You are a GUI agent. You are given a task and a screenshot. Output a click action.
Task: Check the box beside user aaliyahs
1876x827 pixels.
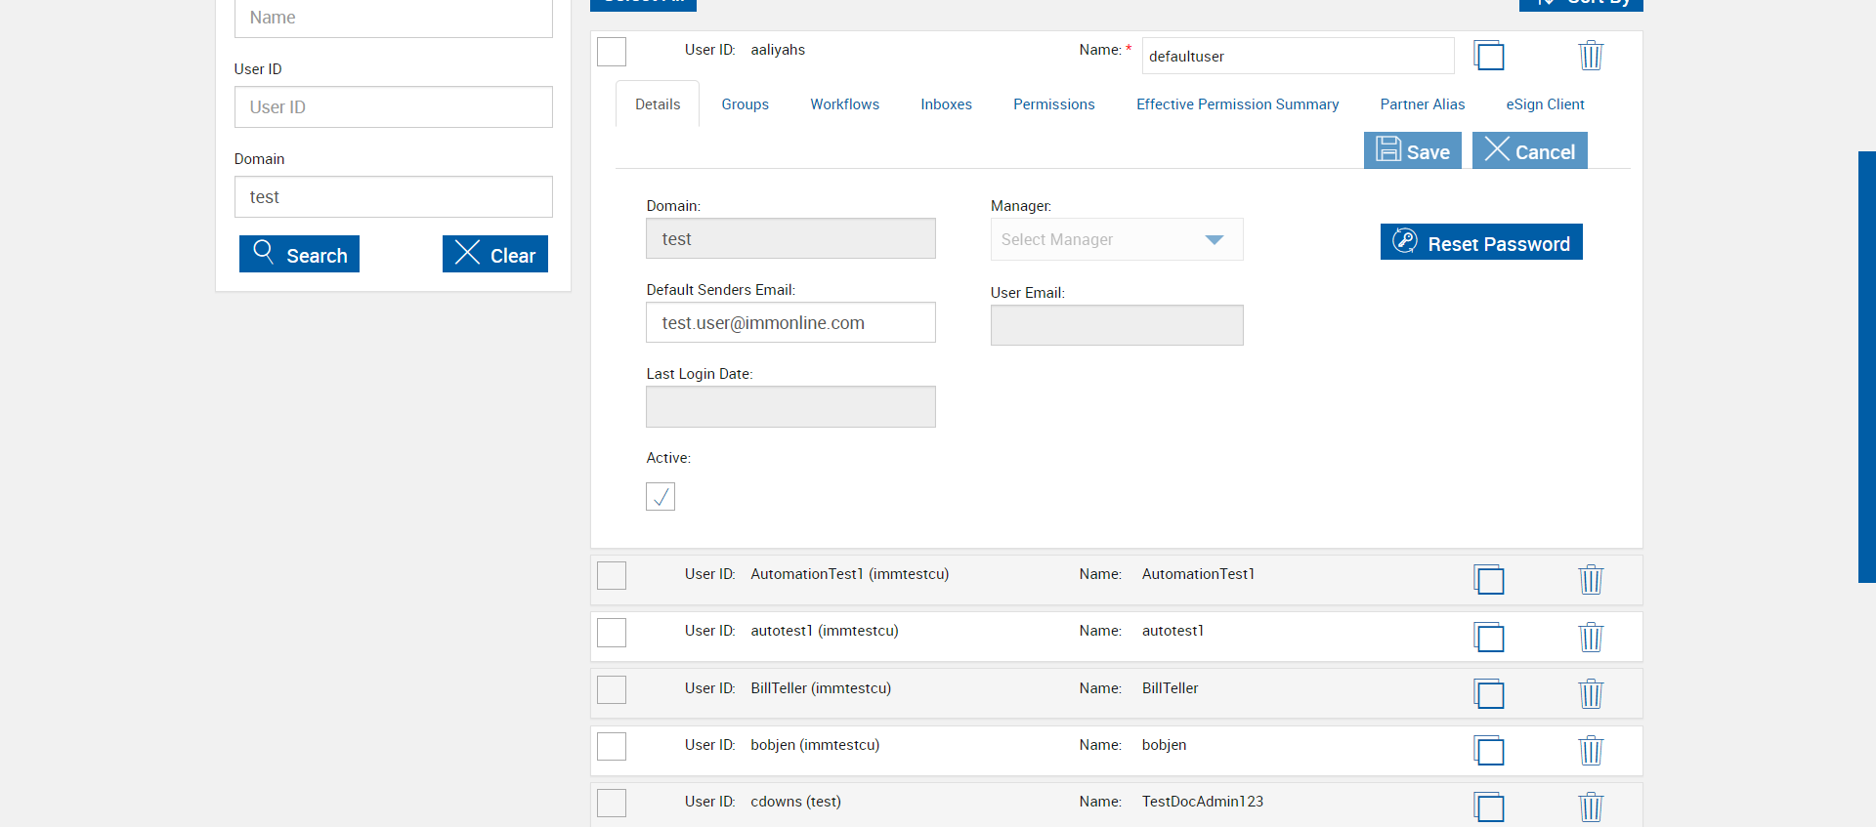click(612, 52)
